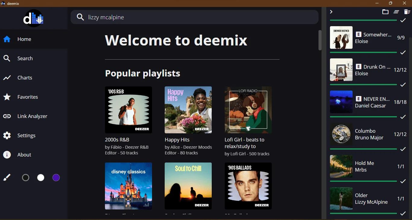Click the Link Analyzer chain icon
The height and width of the screenshot is (220, 412).
click(7, 116)
